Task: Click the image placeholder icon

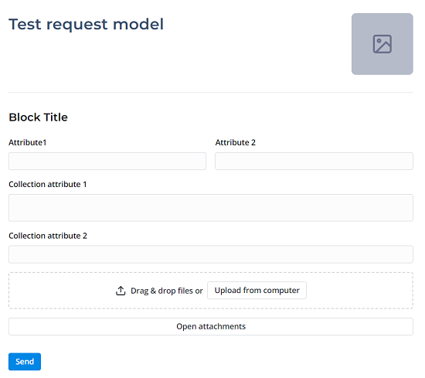Action: pos(382,44)
